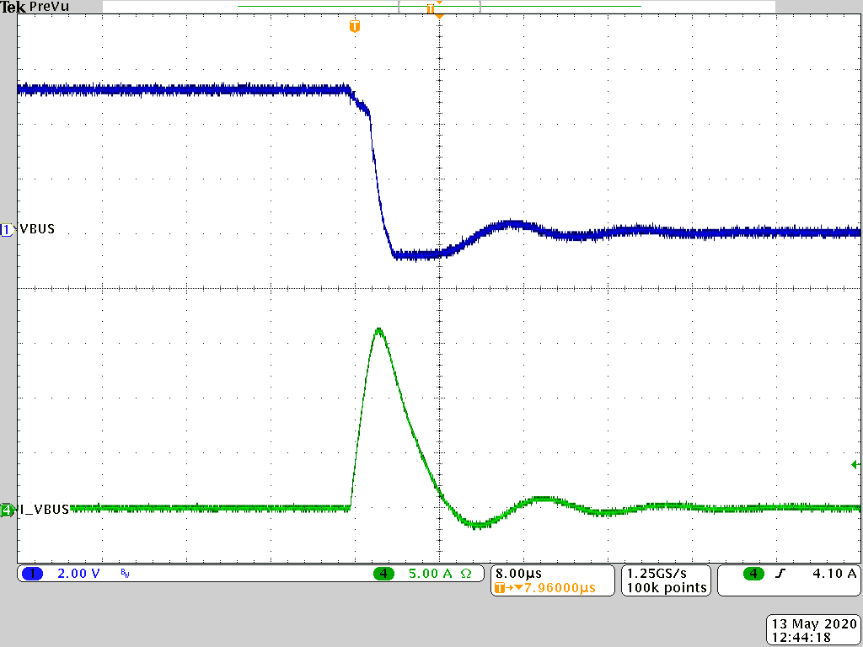Click the 8.00µs timebase readout
This screenshot has height=647, width=863.
click(519, 573)
